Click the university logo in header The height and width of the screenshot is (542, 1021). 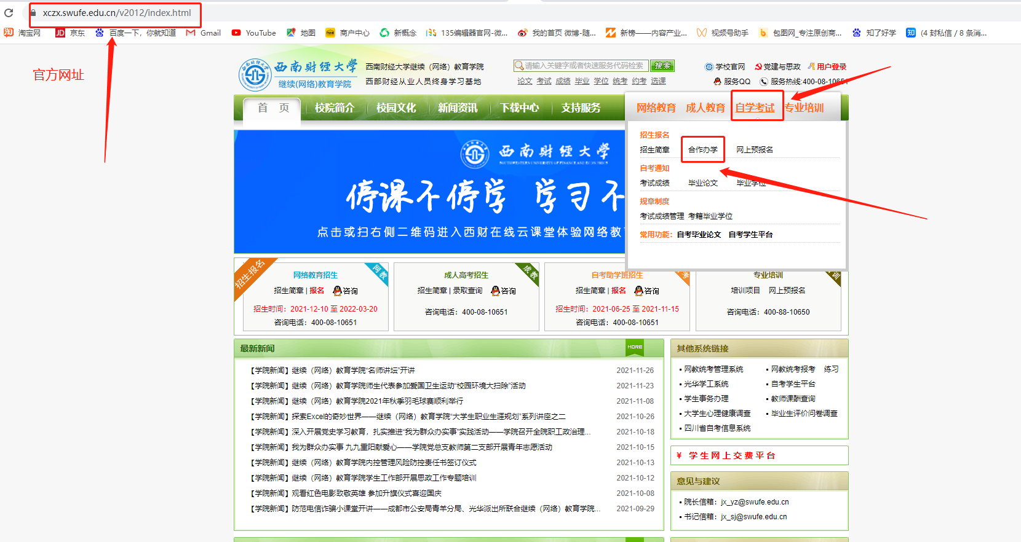click(255, 75)
